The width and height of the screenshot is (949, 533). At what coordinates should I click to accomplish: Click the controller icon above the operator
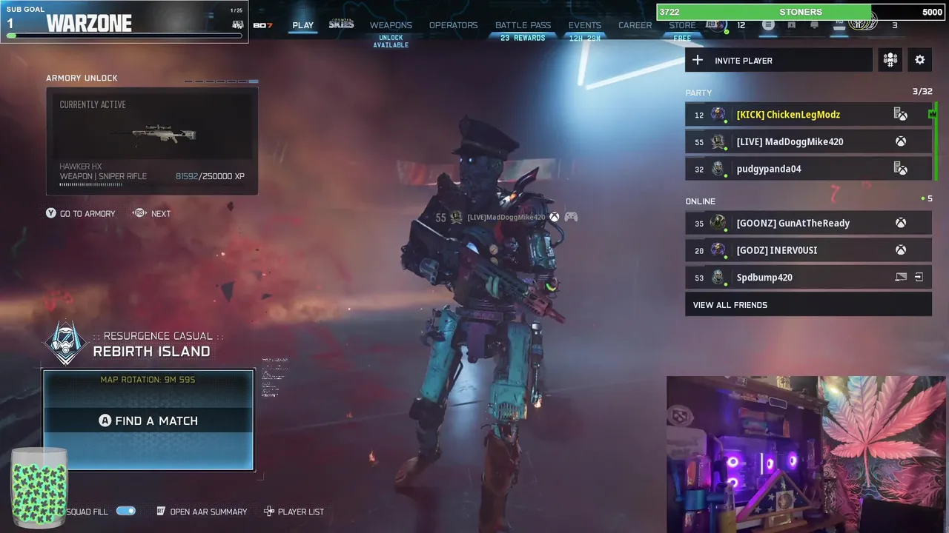coord(571,217)
